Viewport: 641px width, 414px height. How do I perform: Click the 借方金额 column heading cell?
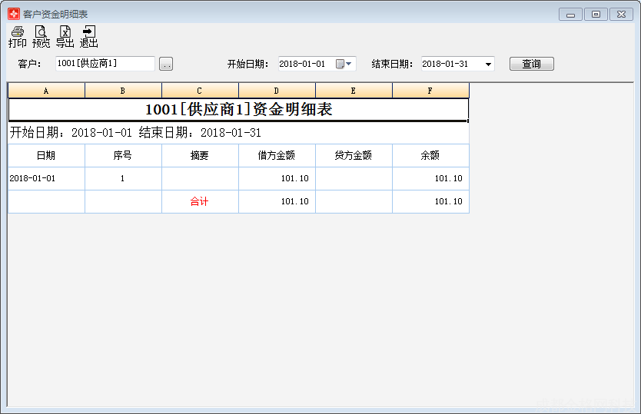(277, 155)
